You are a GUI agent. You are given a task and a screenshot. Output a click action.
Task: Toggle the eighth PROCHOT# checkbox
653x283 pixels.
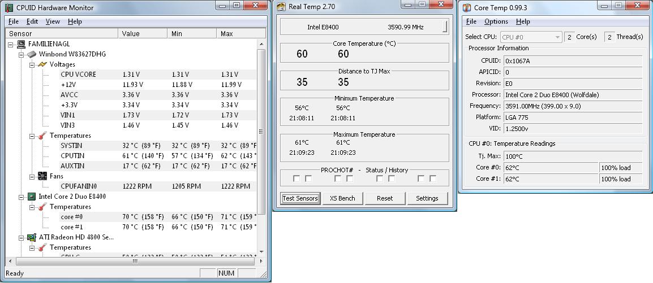(x=433, y=178)
